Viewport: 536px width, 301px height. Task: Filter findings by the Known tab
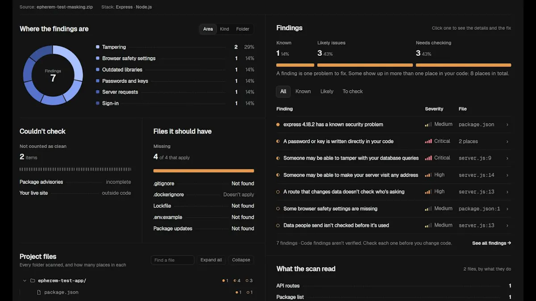303,91
